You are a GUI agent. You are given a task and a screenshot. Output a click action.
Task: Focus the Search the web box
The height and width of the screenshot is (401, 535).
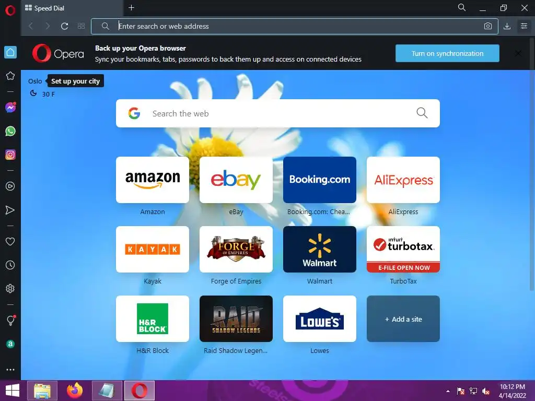click(x=278, y=113)
